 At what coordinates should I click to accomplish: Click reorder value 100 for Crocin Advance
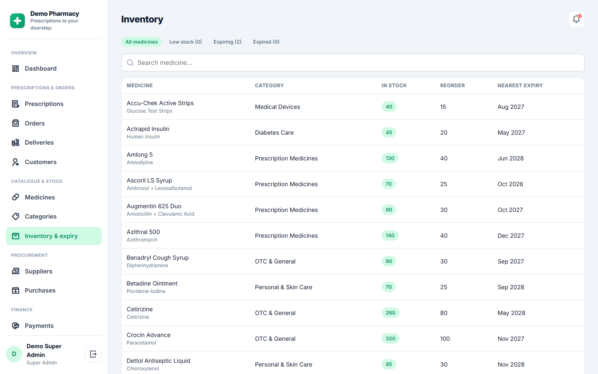click(x=445, y=339)
